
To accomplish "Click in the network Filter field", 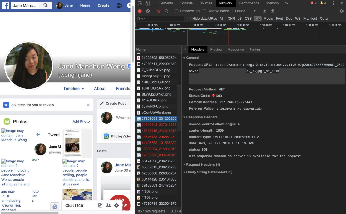I will pyautogui.click(x=160, y=19).
